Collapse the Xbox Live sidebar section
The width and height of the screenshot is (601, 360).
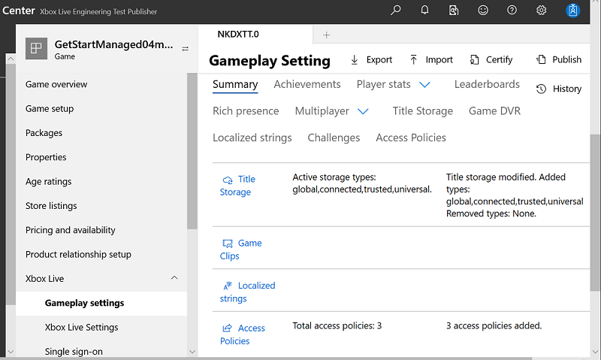[174, 277]
